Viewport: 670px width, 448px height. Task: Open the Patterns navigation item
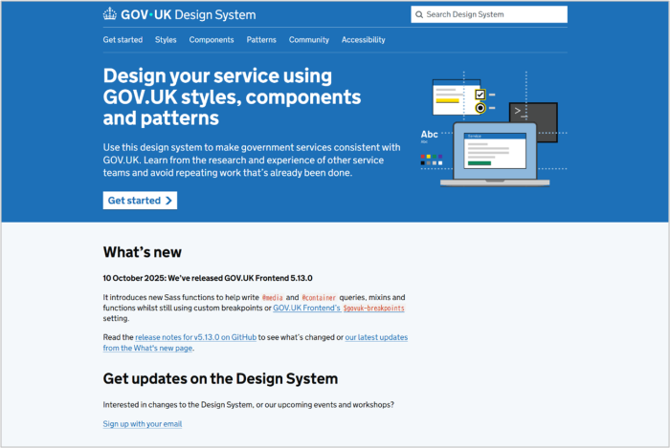pos(261,40)
